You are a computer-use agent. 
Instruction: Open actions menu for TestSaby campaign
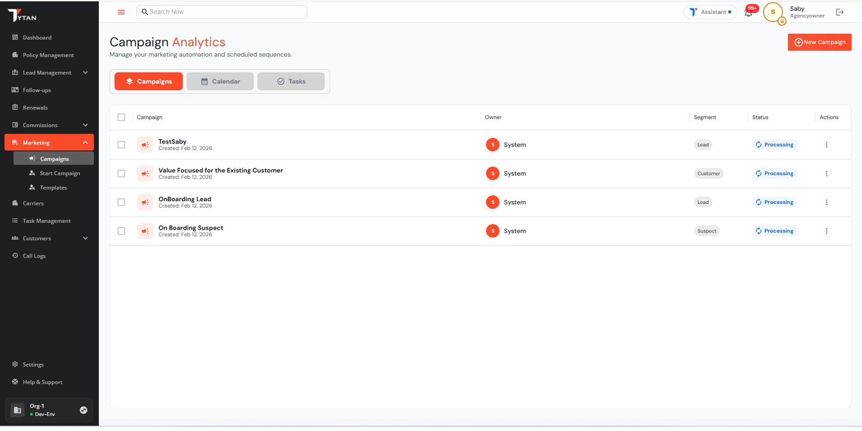coord(826,145)
